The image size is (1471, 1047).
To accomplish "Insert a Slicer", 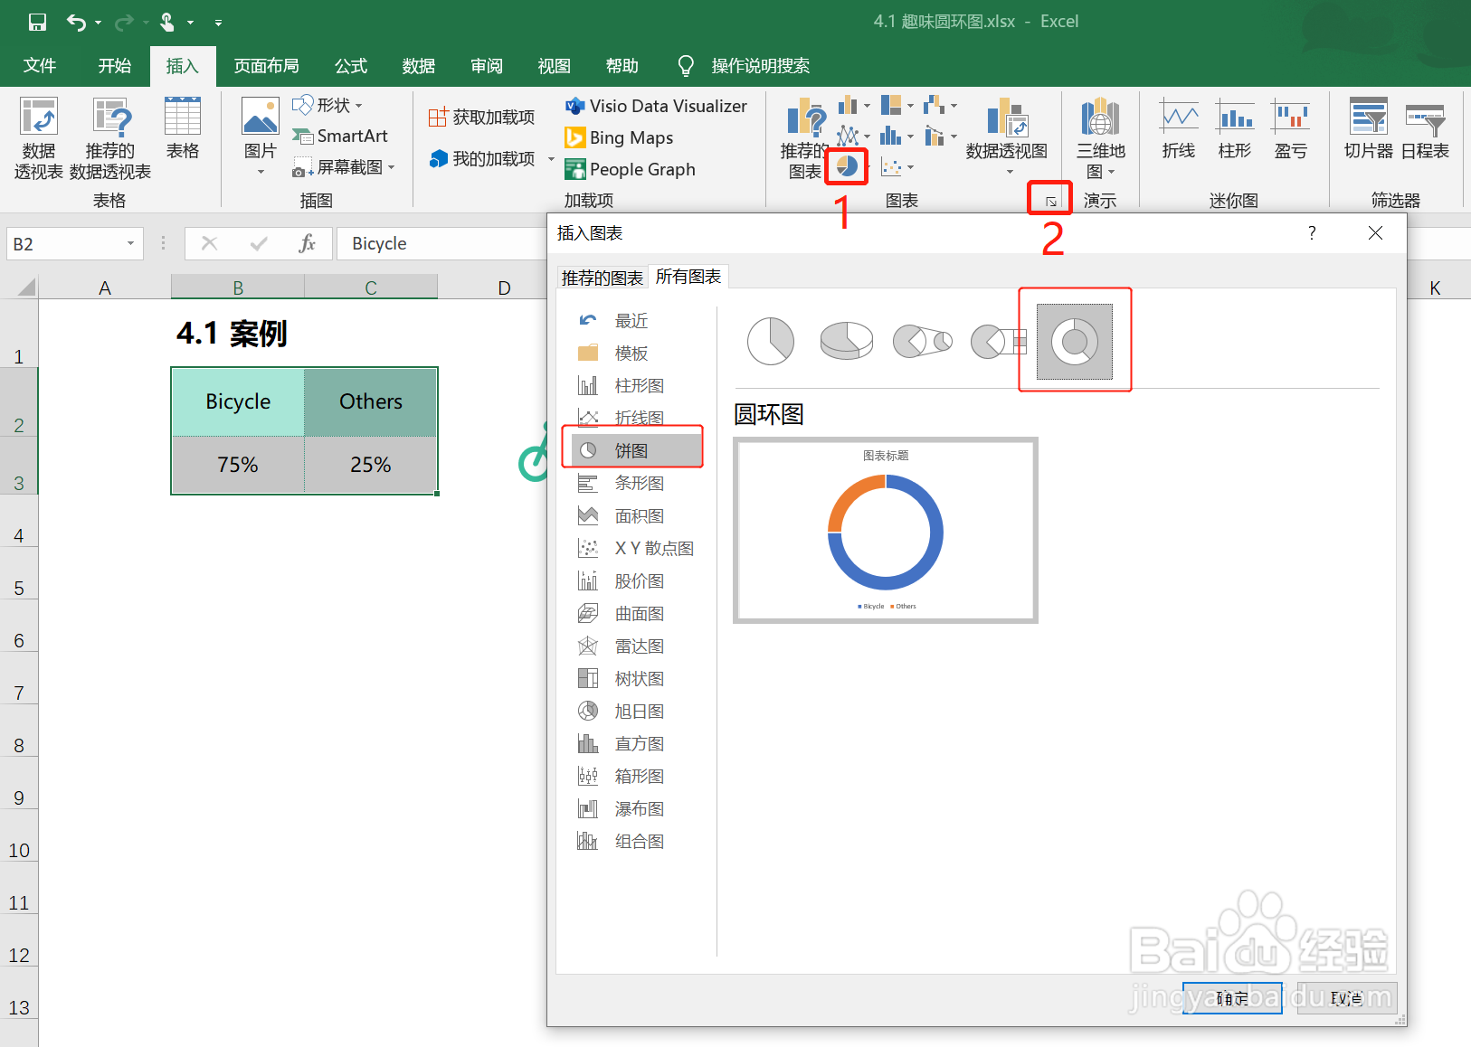I will (1368, 129).
